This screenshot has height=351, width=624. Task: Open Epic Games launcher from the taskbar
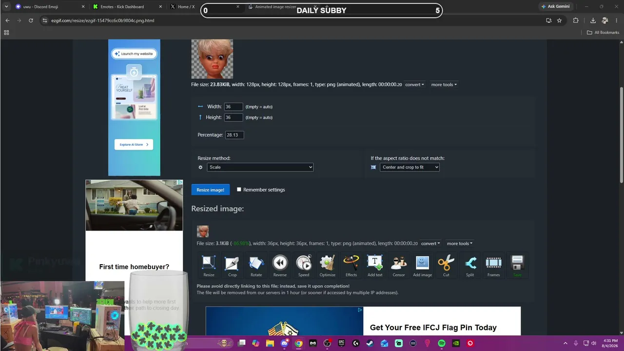click(341, 343)
